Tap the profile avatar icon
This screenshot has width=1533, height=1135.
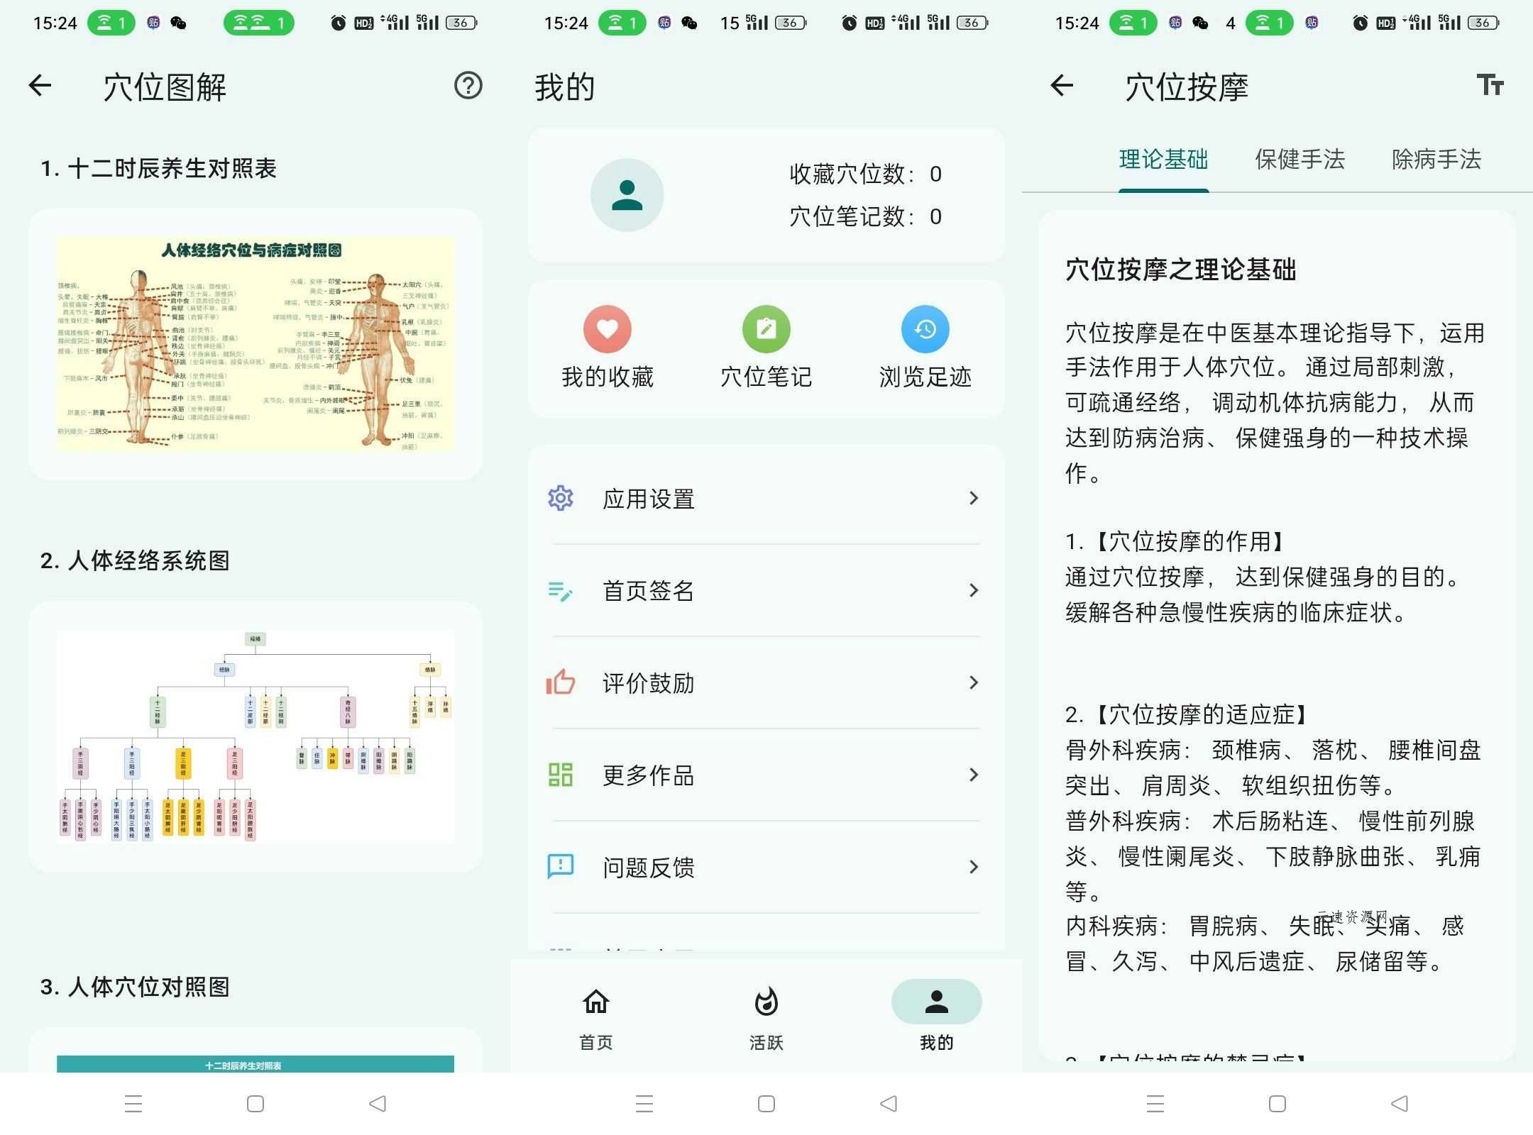point(627,195)
